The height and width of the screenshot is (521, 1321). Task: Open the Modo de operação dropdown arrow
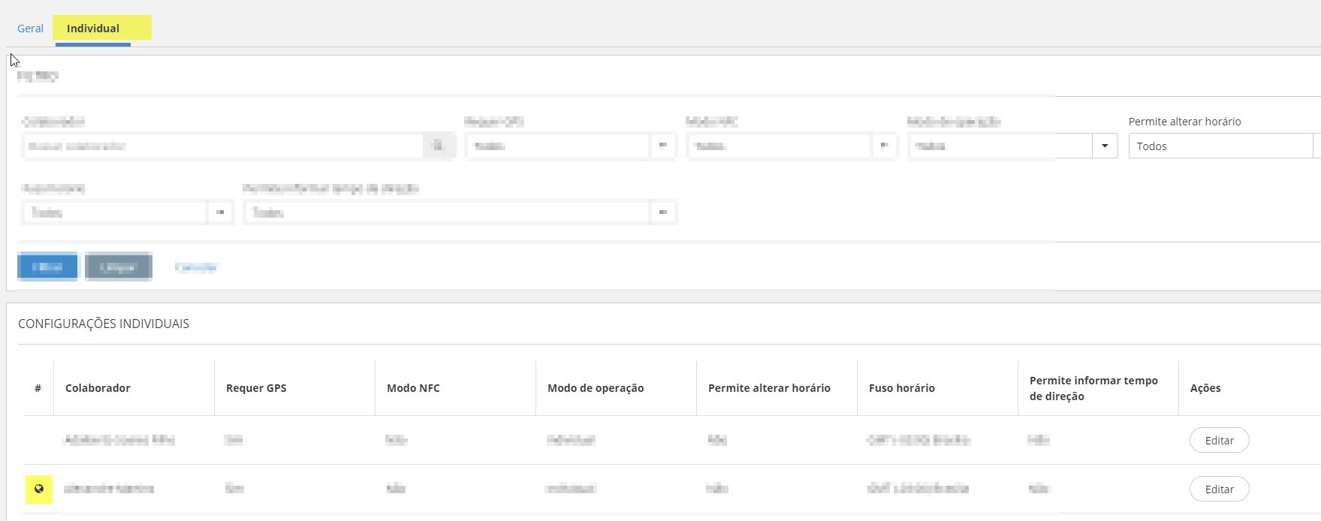[x=1105, y=146]
